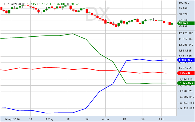
Task: Click the 101.030 price axis label
Action: click(x=184, y=3)
